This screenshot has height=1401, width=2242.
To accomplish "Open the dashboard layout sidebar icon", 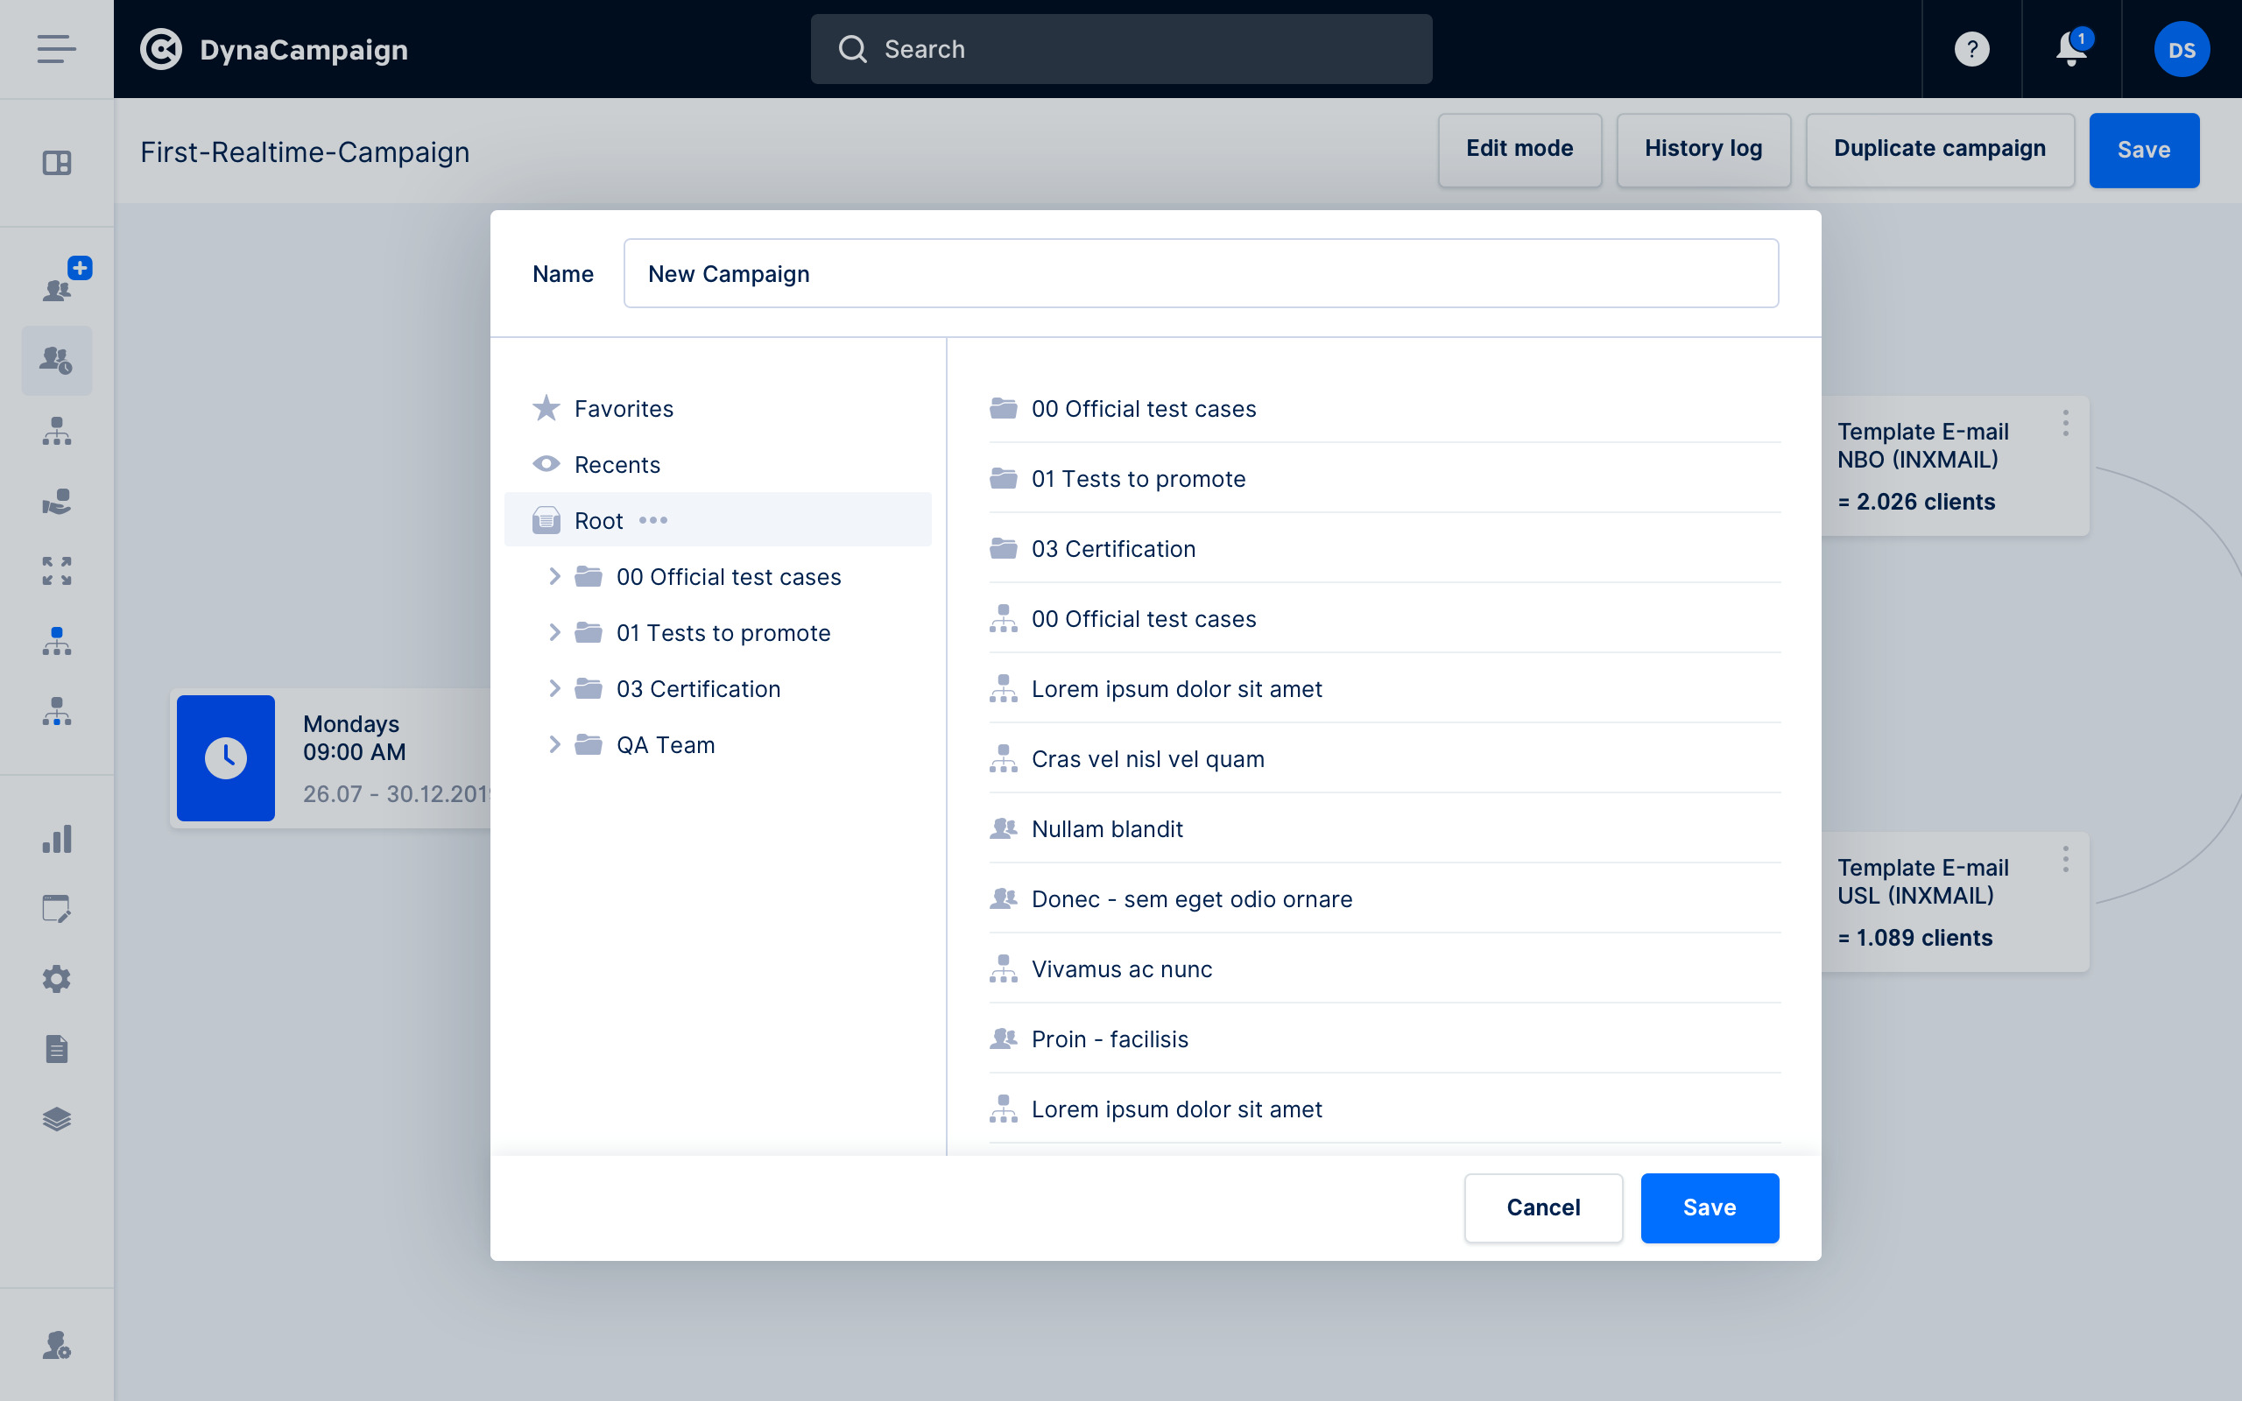I will [57, 163].
